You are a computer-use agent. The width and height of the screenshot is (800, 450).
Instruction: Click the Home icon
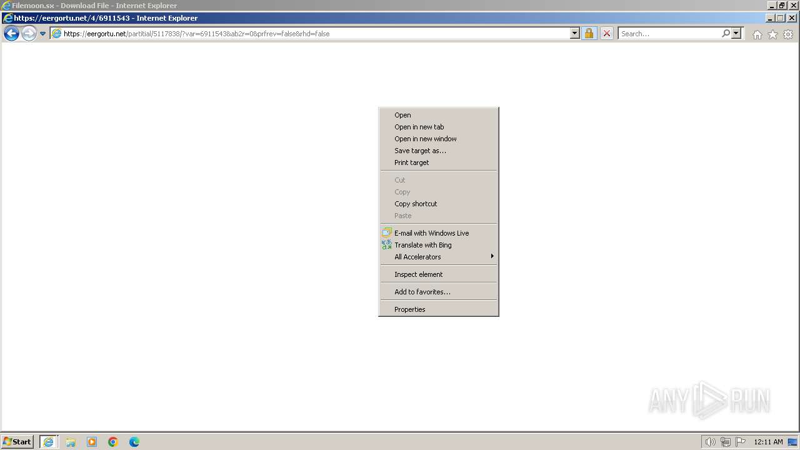tap(757, 34)
